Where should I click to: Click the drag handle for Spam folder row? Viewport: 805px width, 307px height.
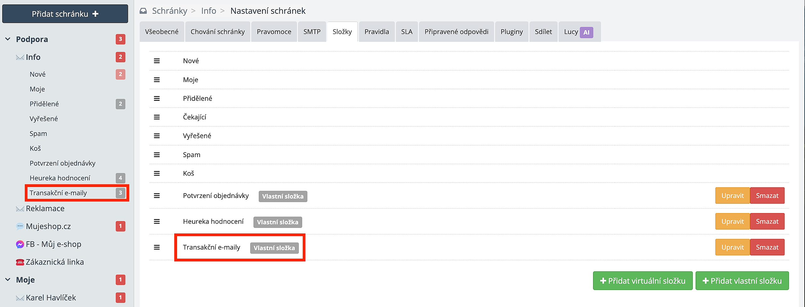tap(157, 155)
